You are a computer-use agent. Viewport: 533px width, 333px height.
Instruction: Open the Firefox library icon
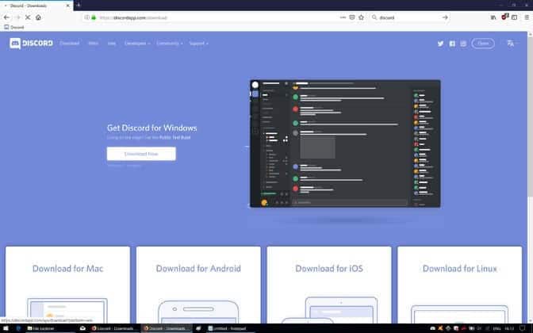pos(493,17)
